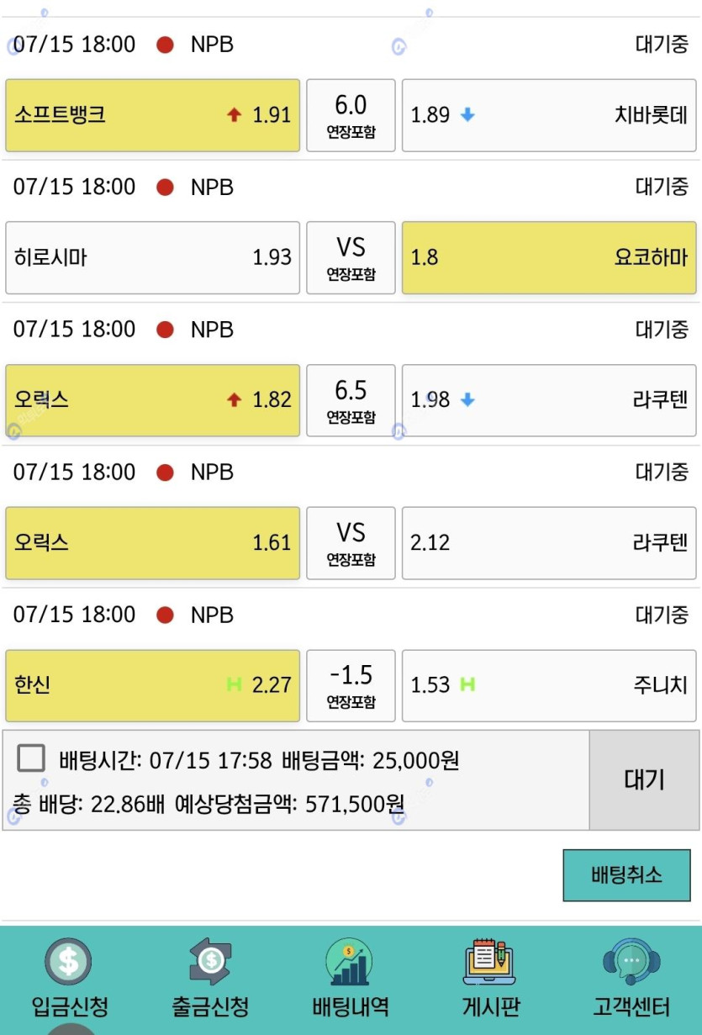
Task: Click the 대기 status button
Action: [x=645, y=780]
